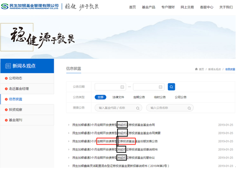
Task: Open the 托管协议 announcement
Action: [113, 158]
